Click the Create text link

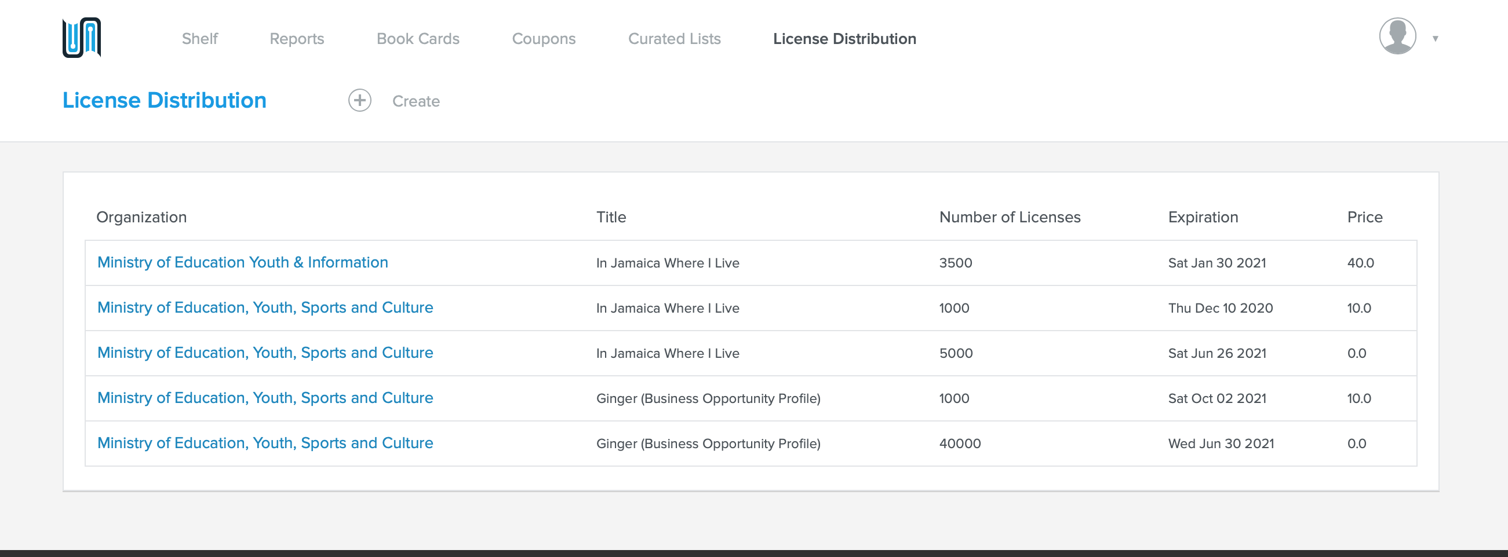pos(416,101)
